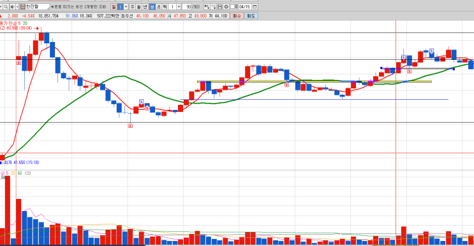Click the tallest red volume bar
The width and height of the screenshot is (474, 246).
tap(8, 210)
